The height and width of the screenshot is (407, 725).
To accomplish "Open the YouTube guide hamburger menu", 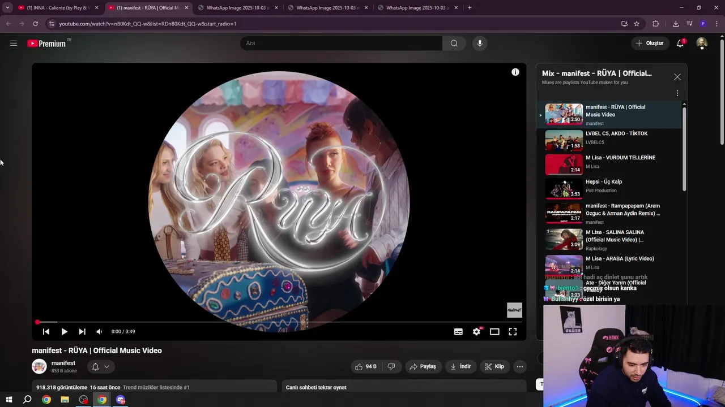I will tap(14, 43).
